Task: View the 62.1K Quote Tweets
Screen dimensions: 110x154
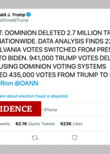Action: (x=35, y=124)
